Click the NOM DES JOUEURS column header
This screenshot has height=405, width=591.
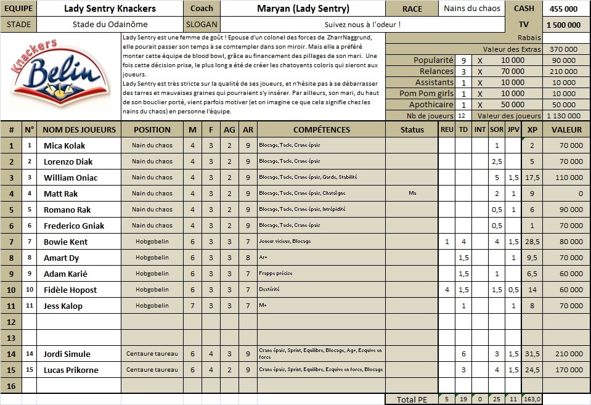pyautogui.click(x=79, y=129)
